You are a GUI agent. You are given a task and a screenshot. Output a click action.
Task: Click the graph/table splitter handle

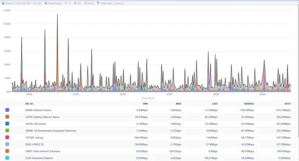pyautogui.click(x=148, y=98)
